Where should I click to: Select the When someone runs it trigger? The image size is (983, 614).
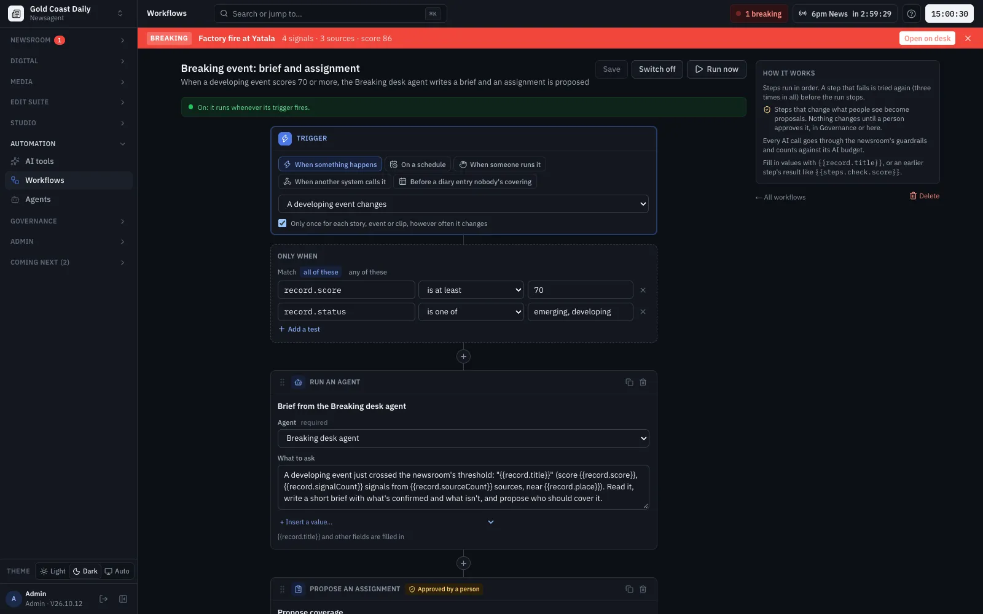point(499,165)
